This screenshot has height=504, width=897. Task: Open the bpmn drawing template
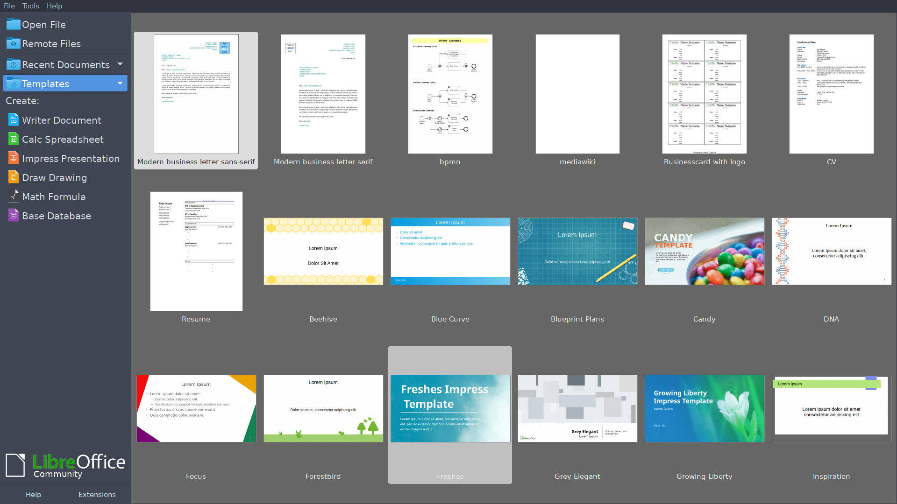(x=450, y=94)
